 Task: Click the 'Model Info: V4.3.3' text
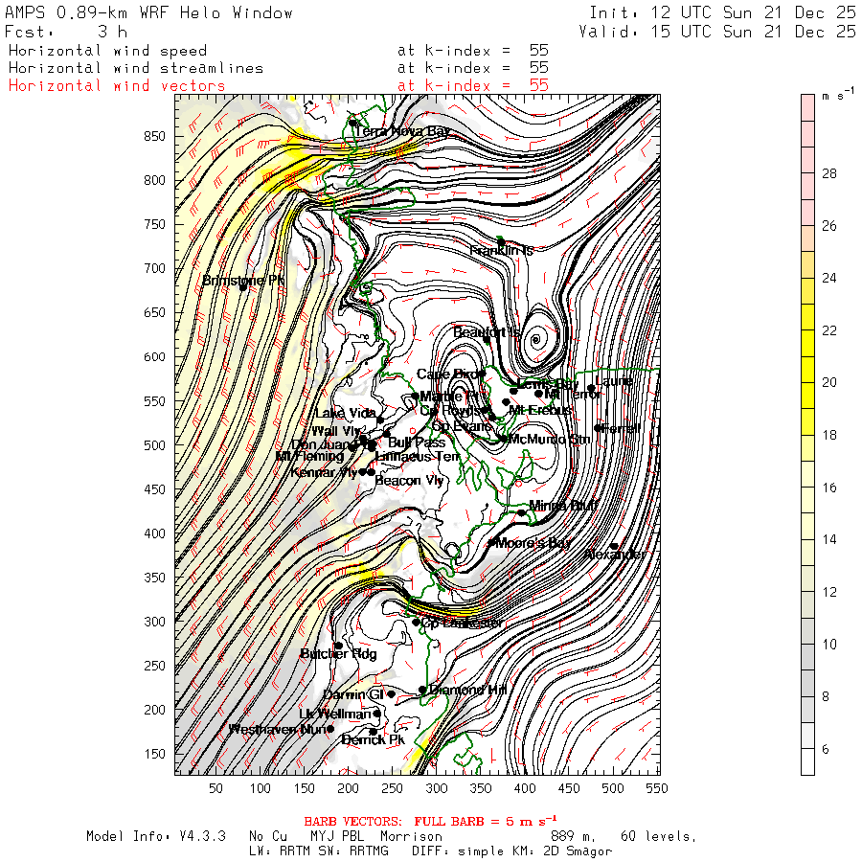(156, 836)
